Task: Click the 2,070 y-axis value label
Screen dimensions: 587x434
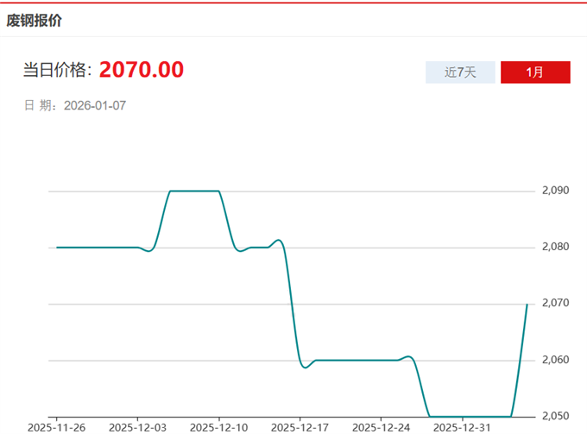Action: pos(557,304)
